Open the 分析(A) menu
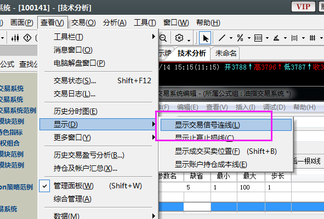Screen dimensions: 324x219 coord(115,22)
